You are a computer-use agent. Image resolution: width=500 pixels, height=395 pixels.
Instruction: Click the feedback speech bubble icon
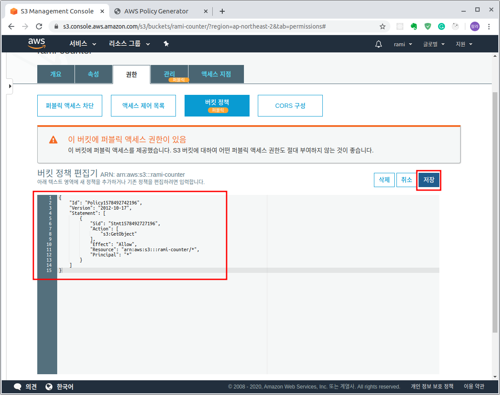click(x=17, y=387)
